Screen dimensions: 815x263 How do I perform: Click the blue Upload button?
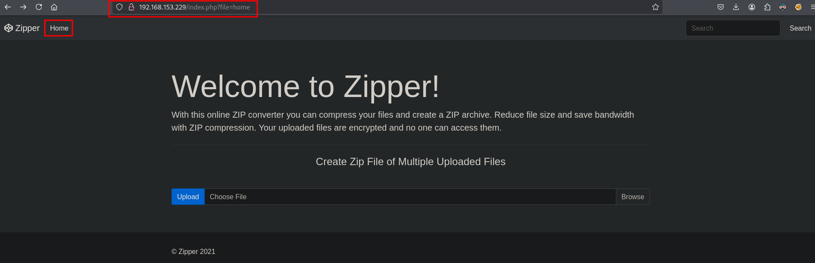pyautogui.click(x=188, y=197)
